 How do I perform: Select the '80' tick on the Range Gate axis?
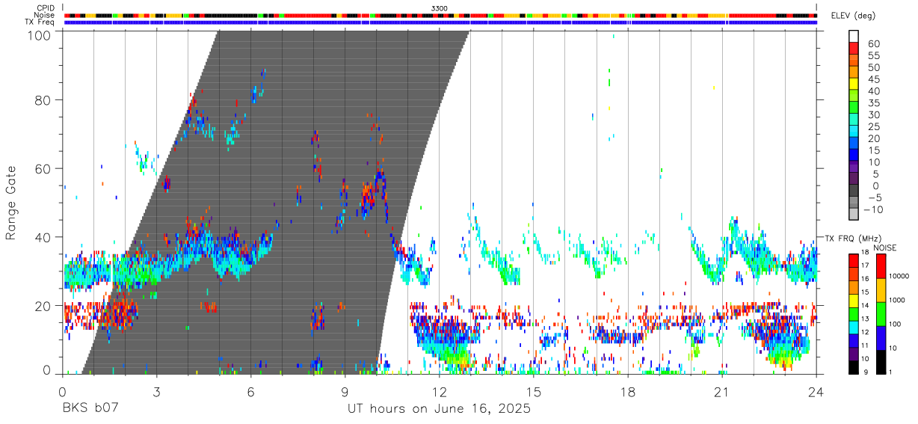44,100
